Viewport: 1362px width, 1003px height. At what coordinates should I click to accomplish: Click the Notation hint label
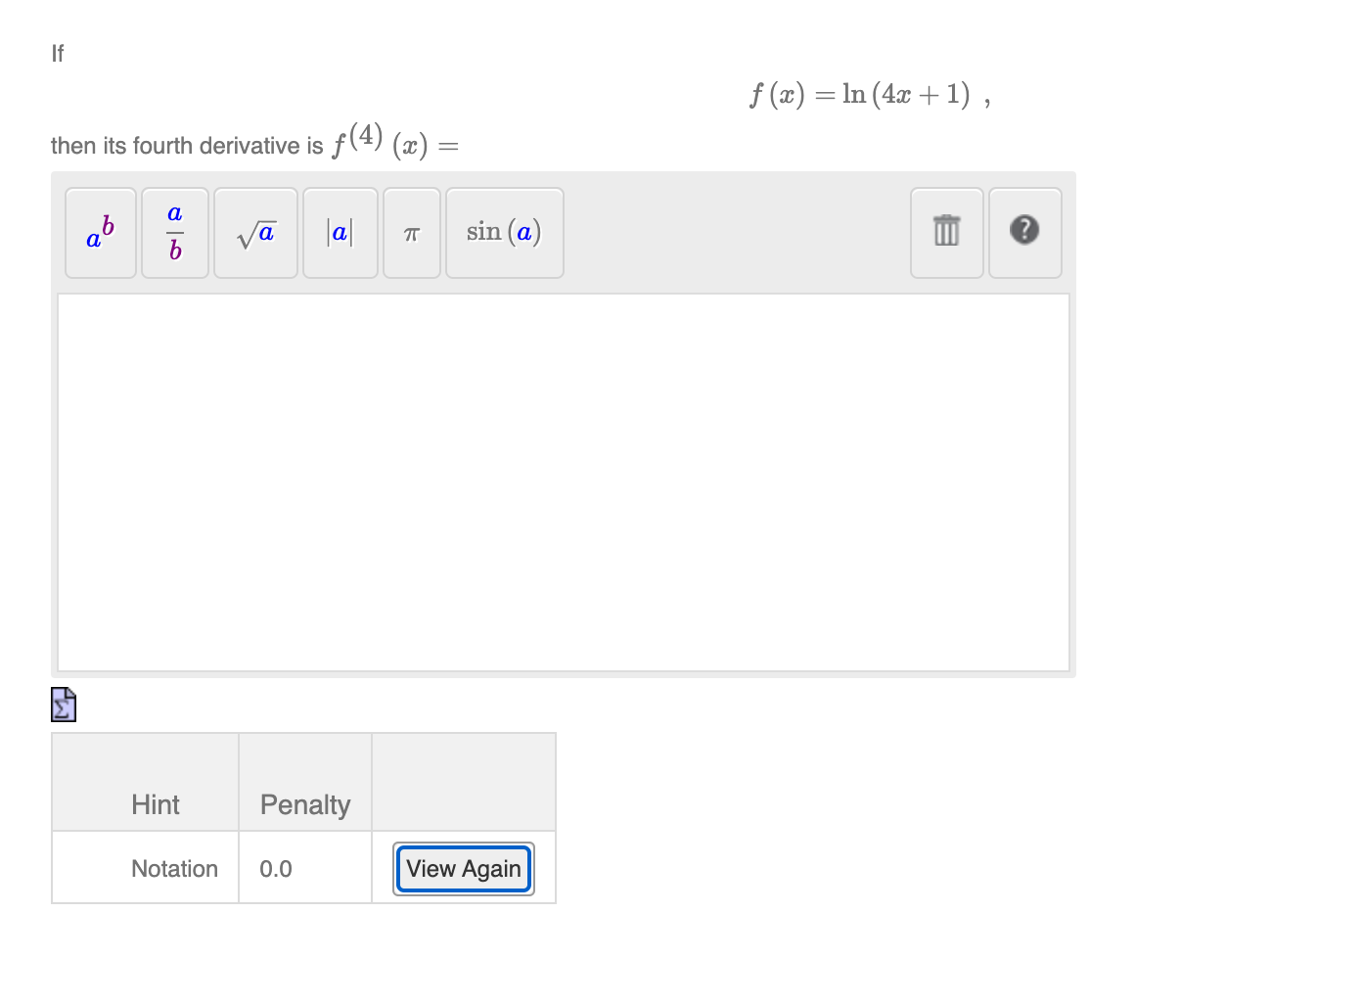click(174, 868)
